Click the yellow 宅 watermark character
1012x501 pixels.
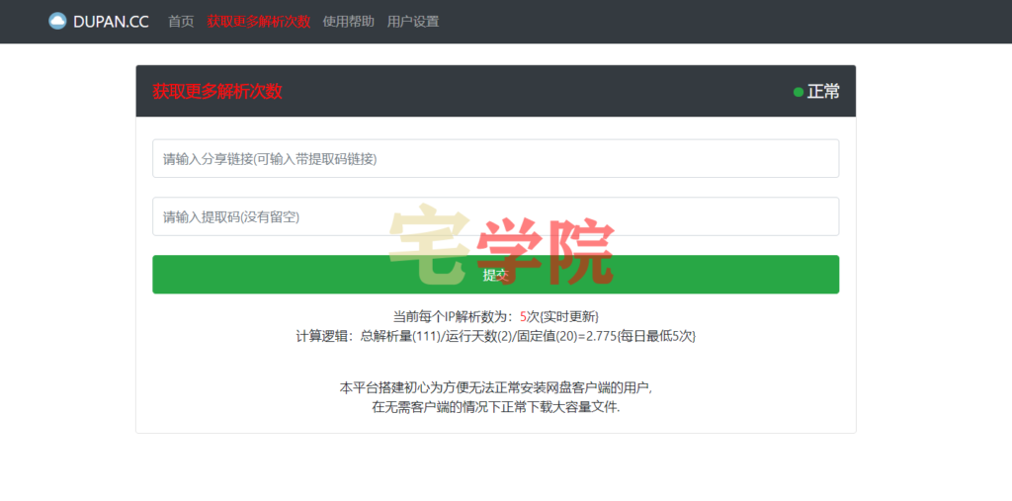click(427, 242)
